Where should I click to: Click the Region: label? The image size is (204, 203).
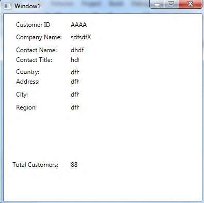(26, 107)
